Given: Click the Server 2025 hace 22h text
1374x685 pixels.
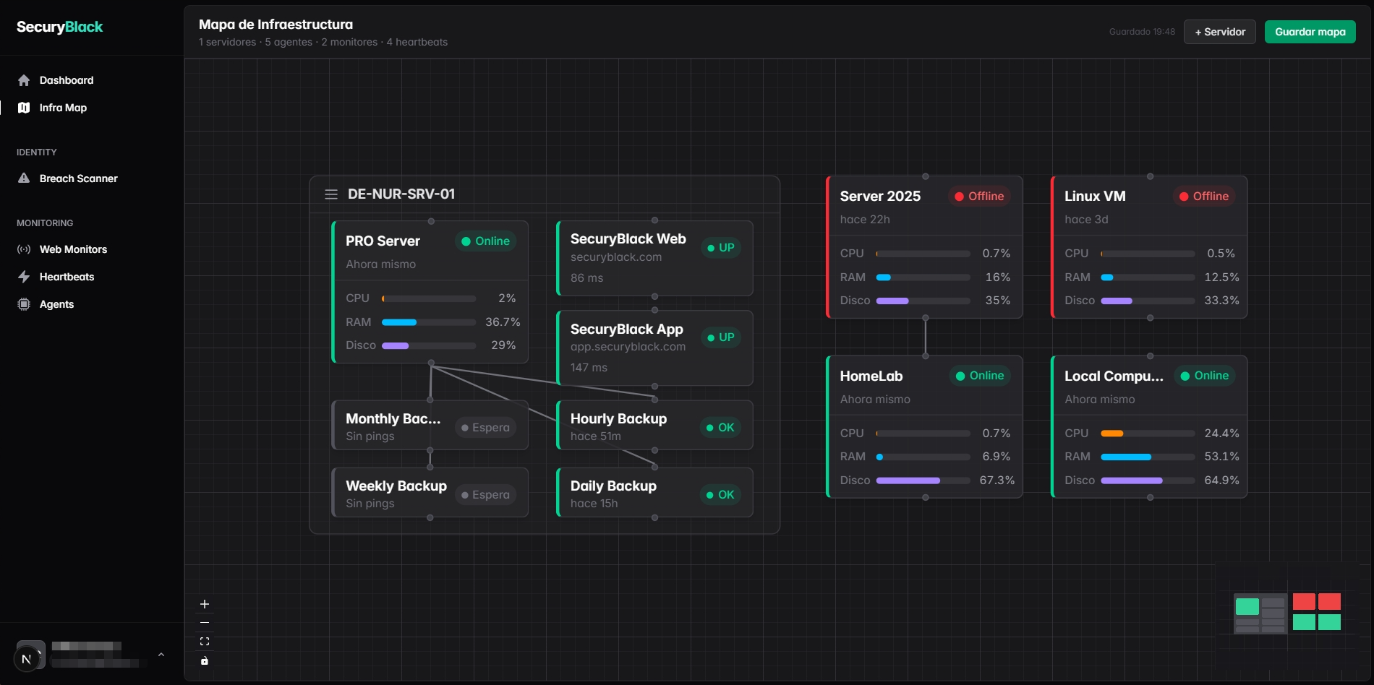Looking at the screenshot, I should (865, 220).
